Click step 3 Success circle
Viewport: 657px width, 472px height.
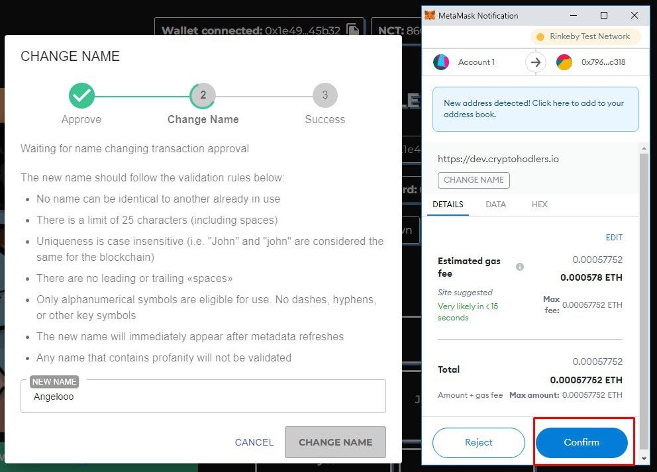pyautogui.click(x=325, y=95)
